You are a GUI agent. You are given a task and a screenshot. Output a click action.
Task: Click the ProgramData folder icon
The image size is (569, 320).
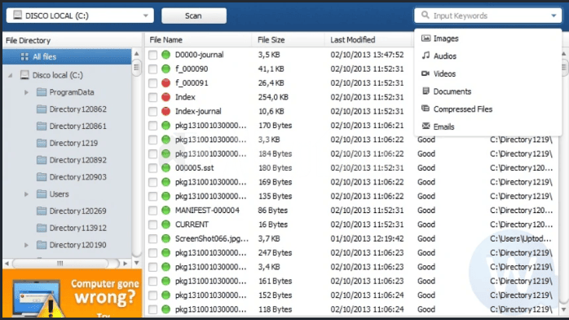coord(42,92)
